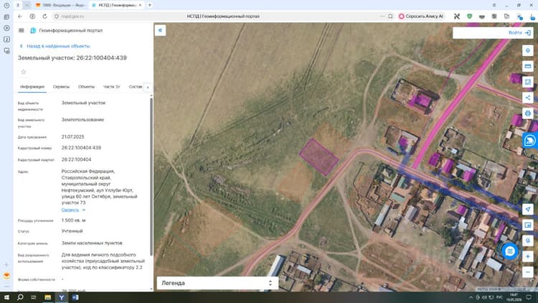Switch to the Информация tab
Screen dimensions: 538x303
point(32,87)
